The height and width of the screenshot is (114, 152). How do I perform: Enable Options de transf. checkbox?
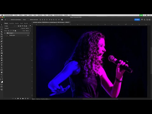pyautogui.click(x=29, y=20)
